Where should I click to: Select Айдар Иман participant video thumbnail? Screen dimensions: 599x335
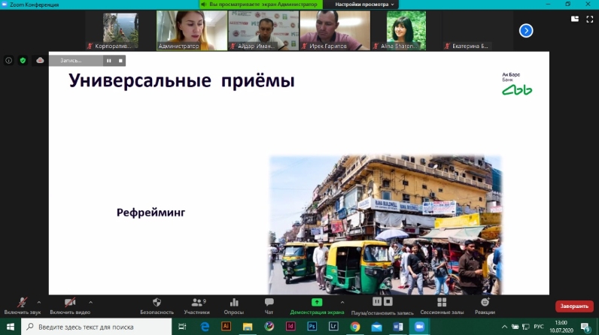click(262, 31)
